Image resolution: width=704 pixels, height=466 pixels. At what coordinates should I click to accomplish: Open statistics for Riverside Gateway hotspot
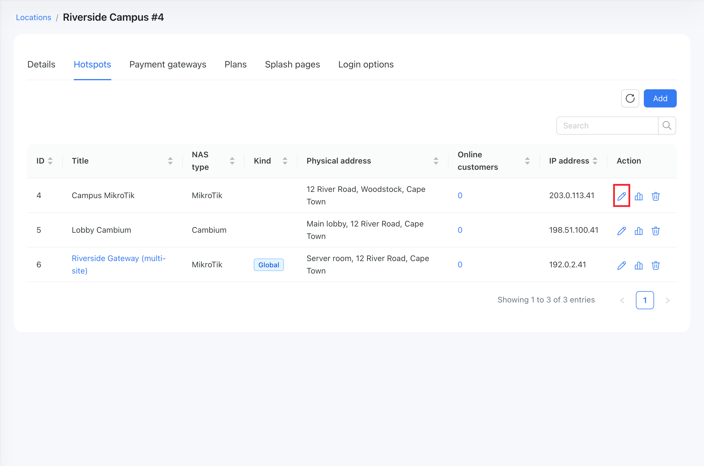[x=638, y=265]
